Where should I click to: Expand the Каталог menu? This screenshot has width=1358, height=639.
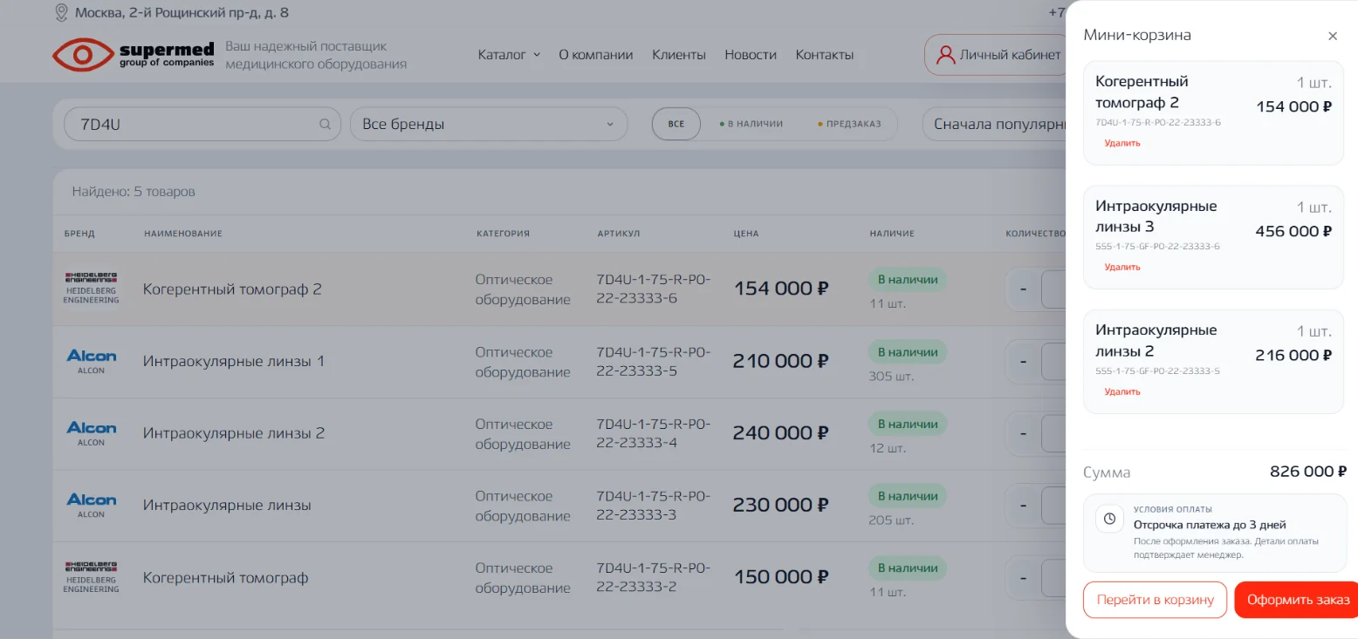[509, 55]
